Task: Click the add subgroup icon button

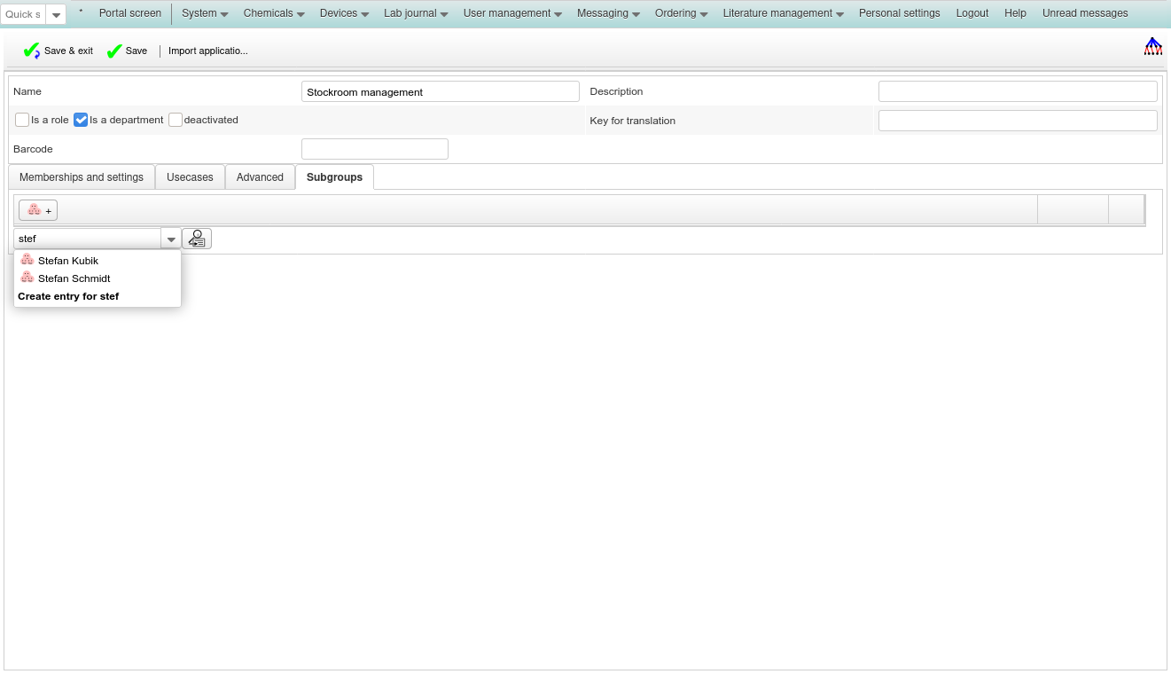Action: (x=38, y=210)
